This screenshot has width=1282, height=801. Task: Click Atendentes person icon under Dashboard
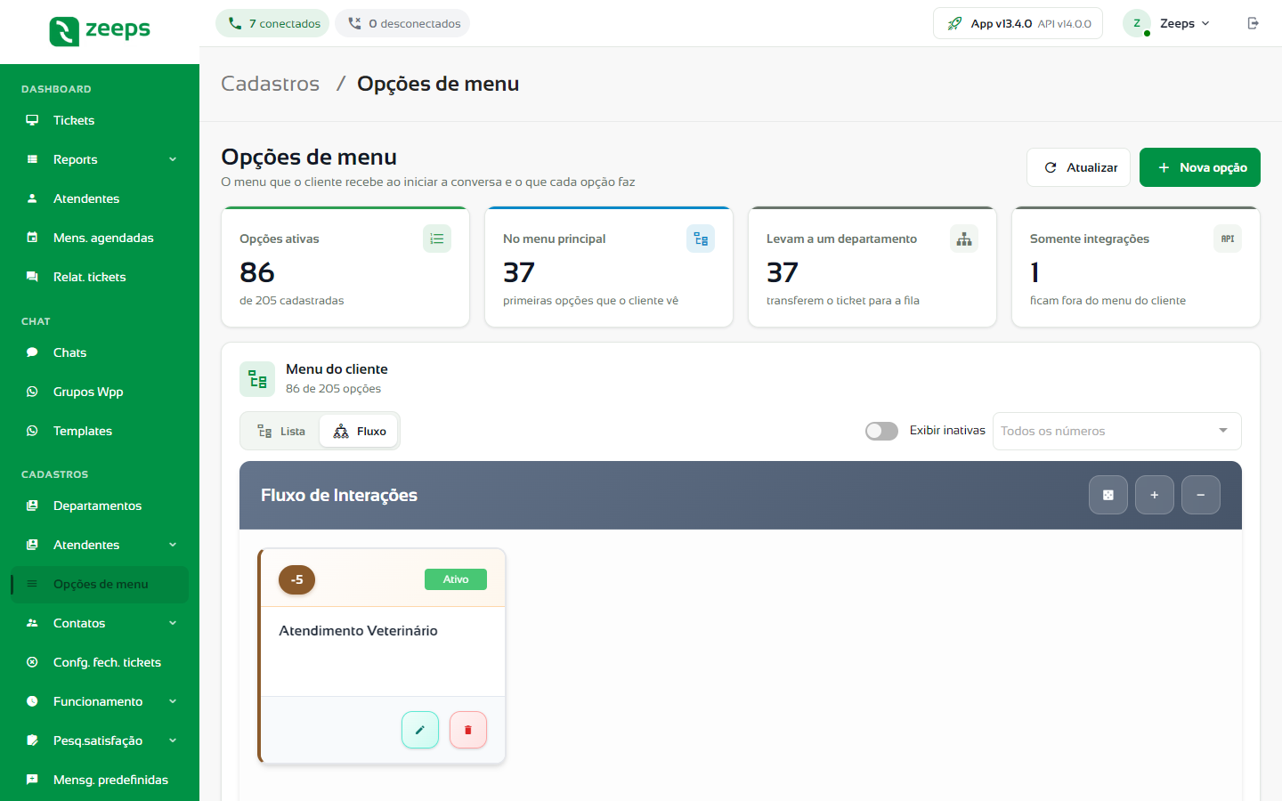click(32, 198)
